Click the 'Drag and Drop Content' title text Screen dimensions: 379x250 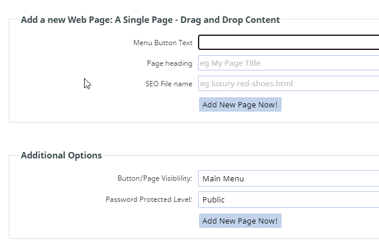click(230, 20)
